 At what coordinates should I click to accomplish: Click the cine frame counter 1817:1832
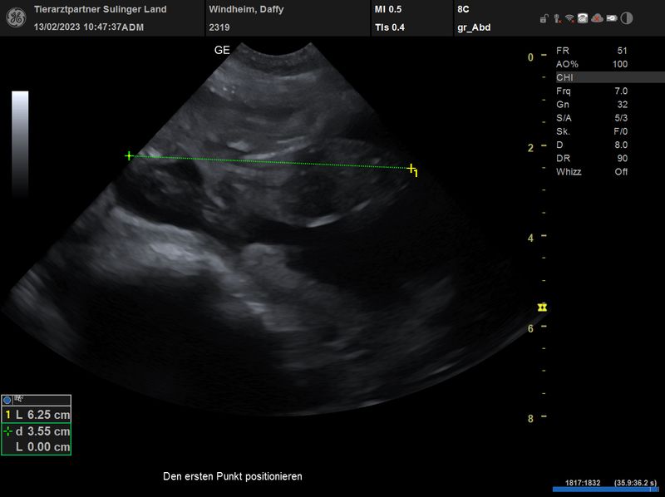(583, 483)
